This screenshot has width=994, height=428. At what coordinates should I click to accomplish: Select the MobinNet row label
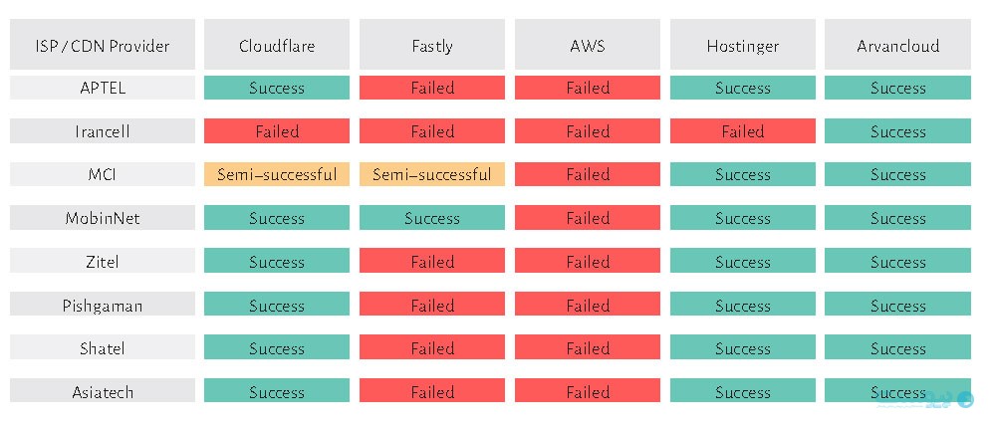point(102,218)
